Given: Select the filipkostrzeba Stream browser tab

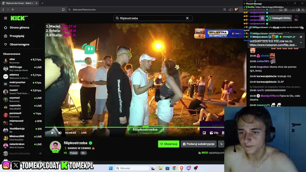Looking at the screenshot, I should [x=19, y=3].
